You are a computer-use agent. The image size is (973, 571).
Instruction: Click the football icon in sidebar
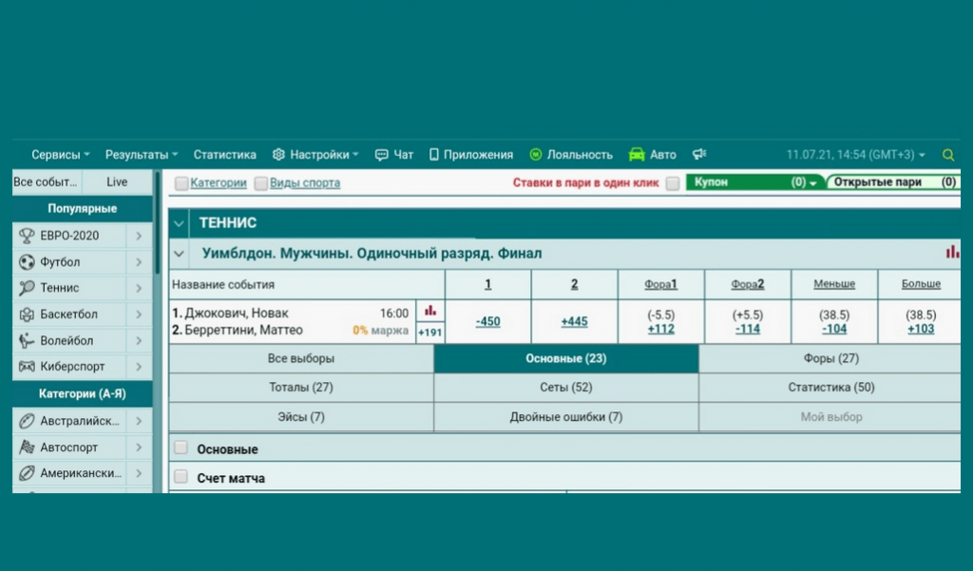pos(27,262)
